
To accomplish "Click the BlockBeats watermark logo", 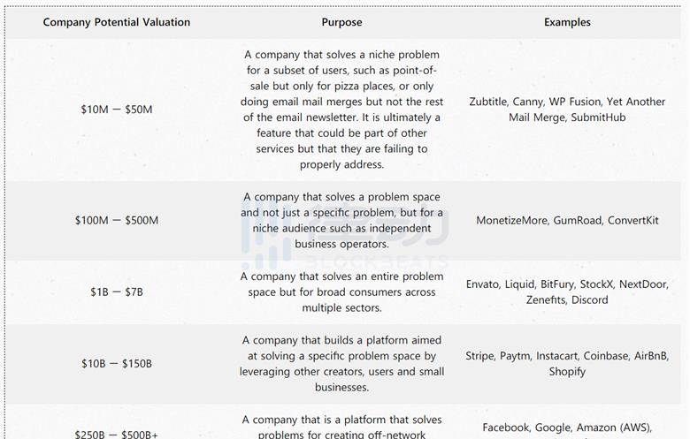I will point(345,233).
